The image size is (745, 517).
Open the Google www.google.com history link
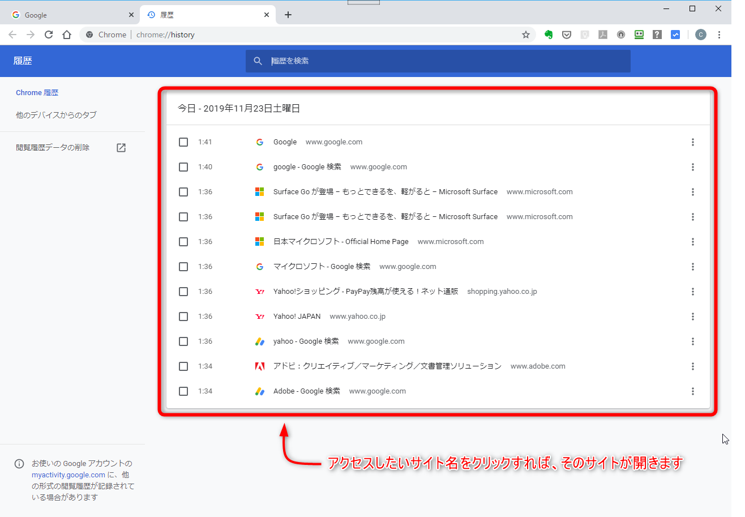pyautogui.click(x=285, y=142)
